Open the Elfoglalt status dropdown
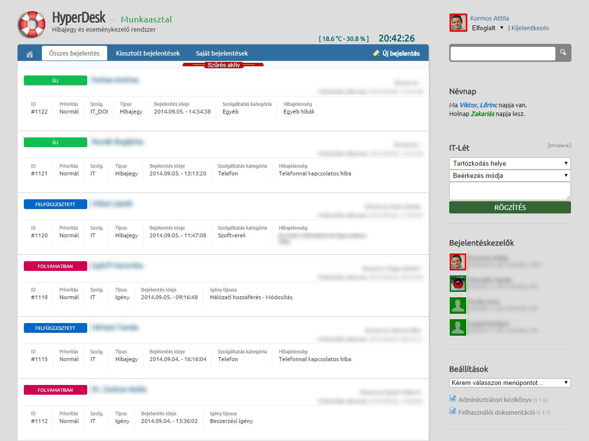This screenshot has height=441, width=589. [488, 28]
